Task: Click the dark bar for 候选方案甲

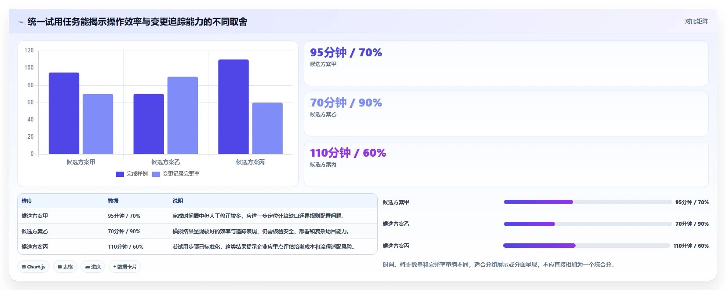Action: (64, 113)
